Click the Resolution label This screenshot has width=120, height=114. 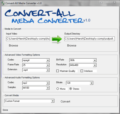coord(61,64)
